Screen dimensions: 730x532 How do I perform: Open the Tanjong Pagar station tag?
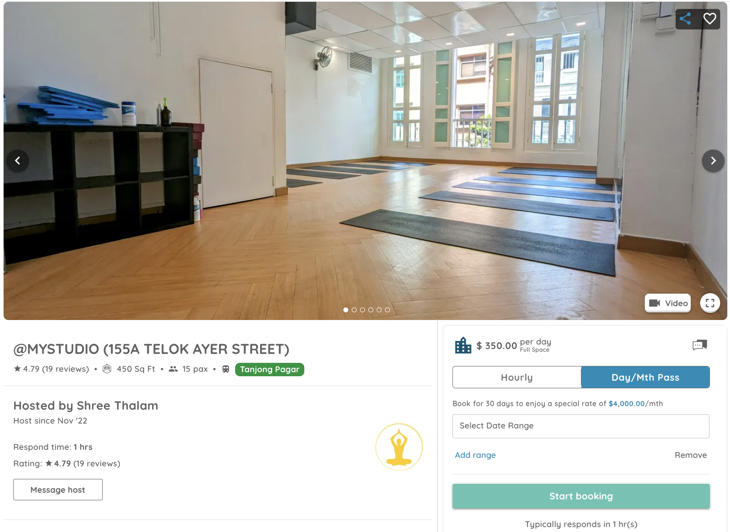(x=270, y=370)
